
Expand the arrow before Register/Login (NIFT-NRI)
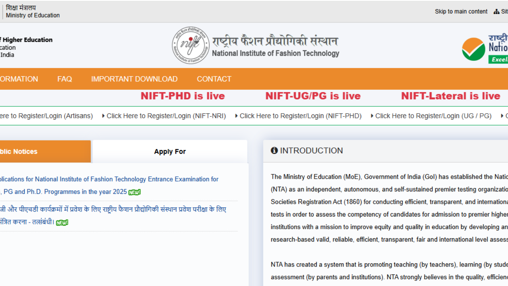(104, 116)
